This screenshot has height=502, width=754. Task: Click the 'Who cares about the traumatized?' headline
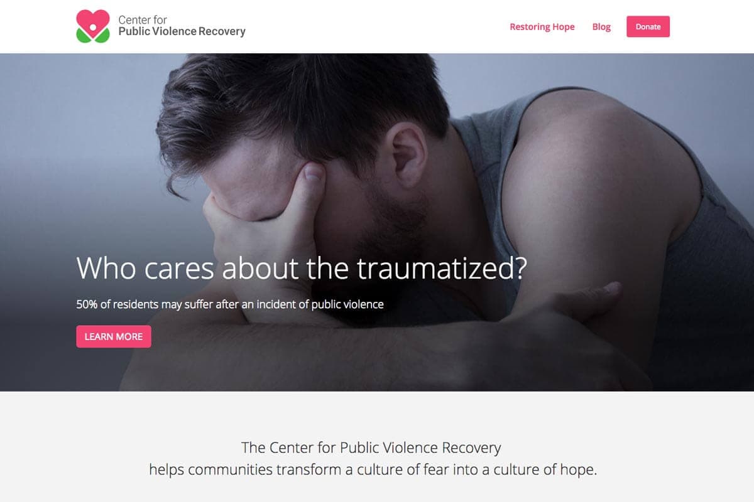[x=301, y=268]
